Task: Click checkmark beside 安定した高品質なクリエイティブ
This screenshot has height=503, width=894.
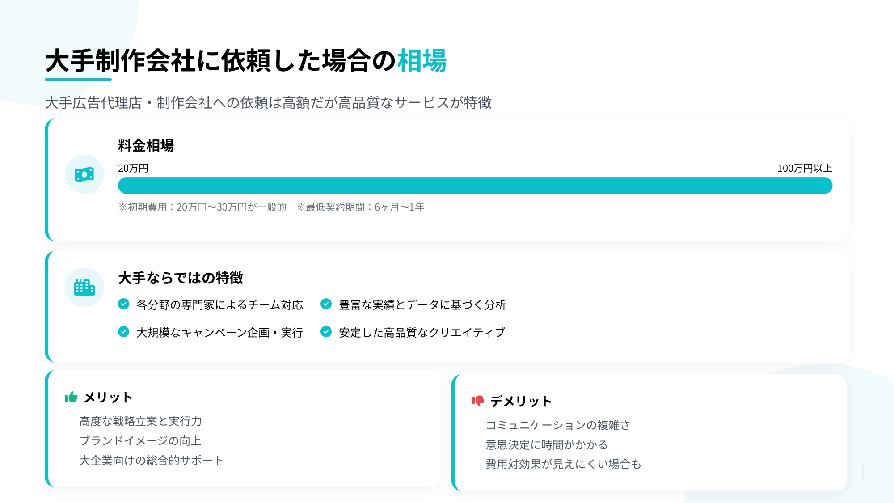Action: [326, 332]
